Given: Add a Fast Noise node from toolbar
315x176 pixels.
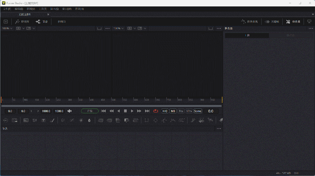Looking at the screenshot, I should tap(34, 120).
